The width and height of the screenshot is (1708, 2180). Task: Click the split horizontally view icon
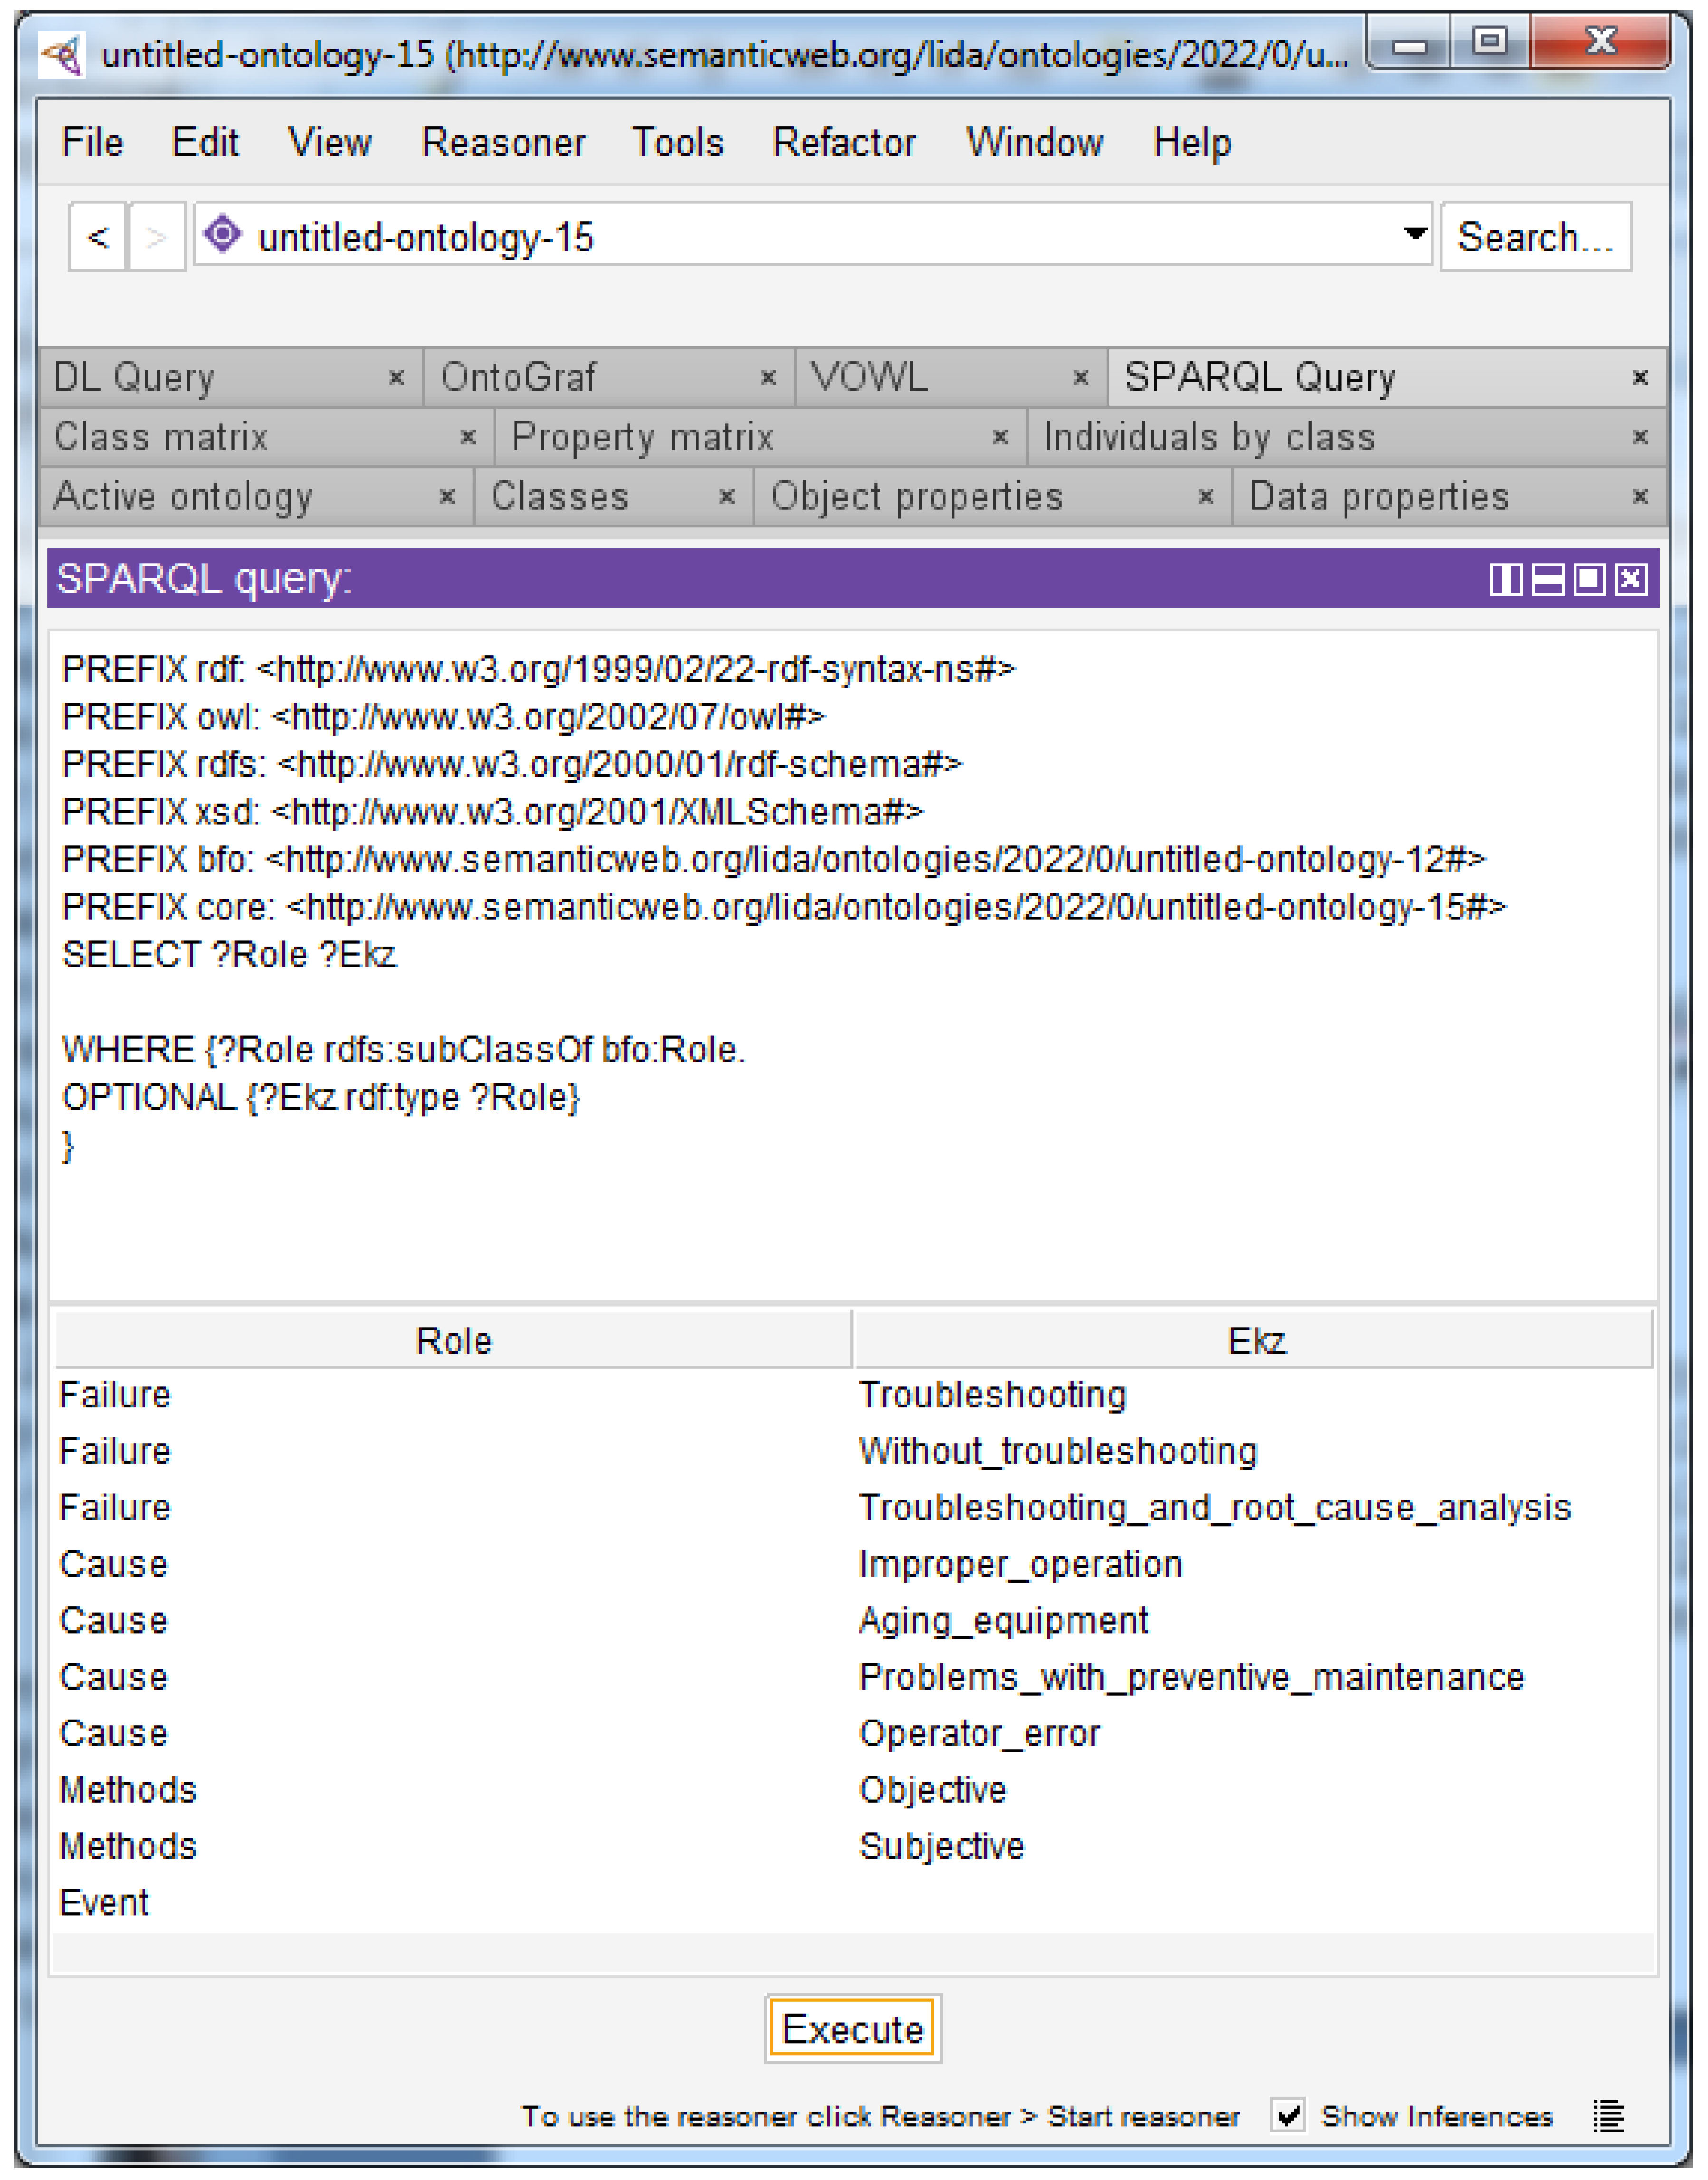tap(1547, 579)
